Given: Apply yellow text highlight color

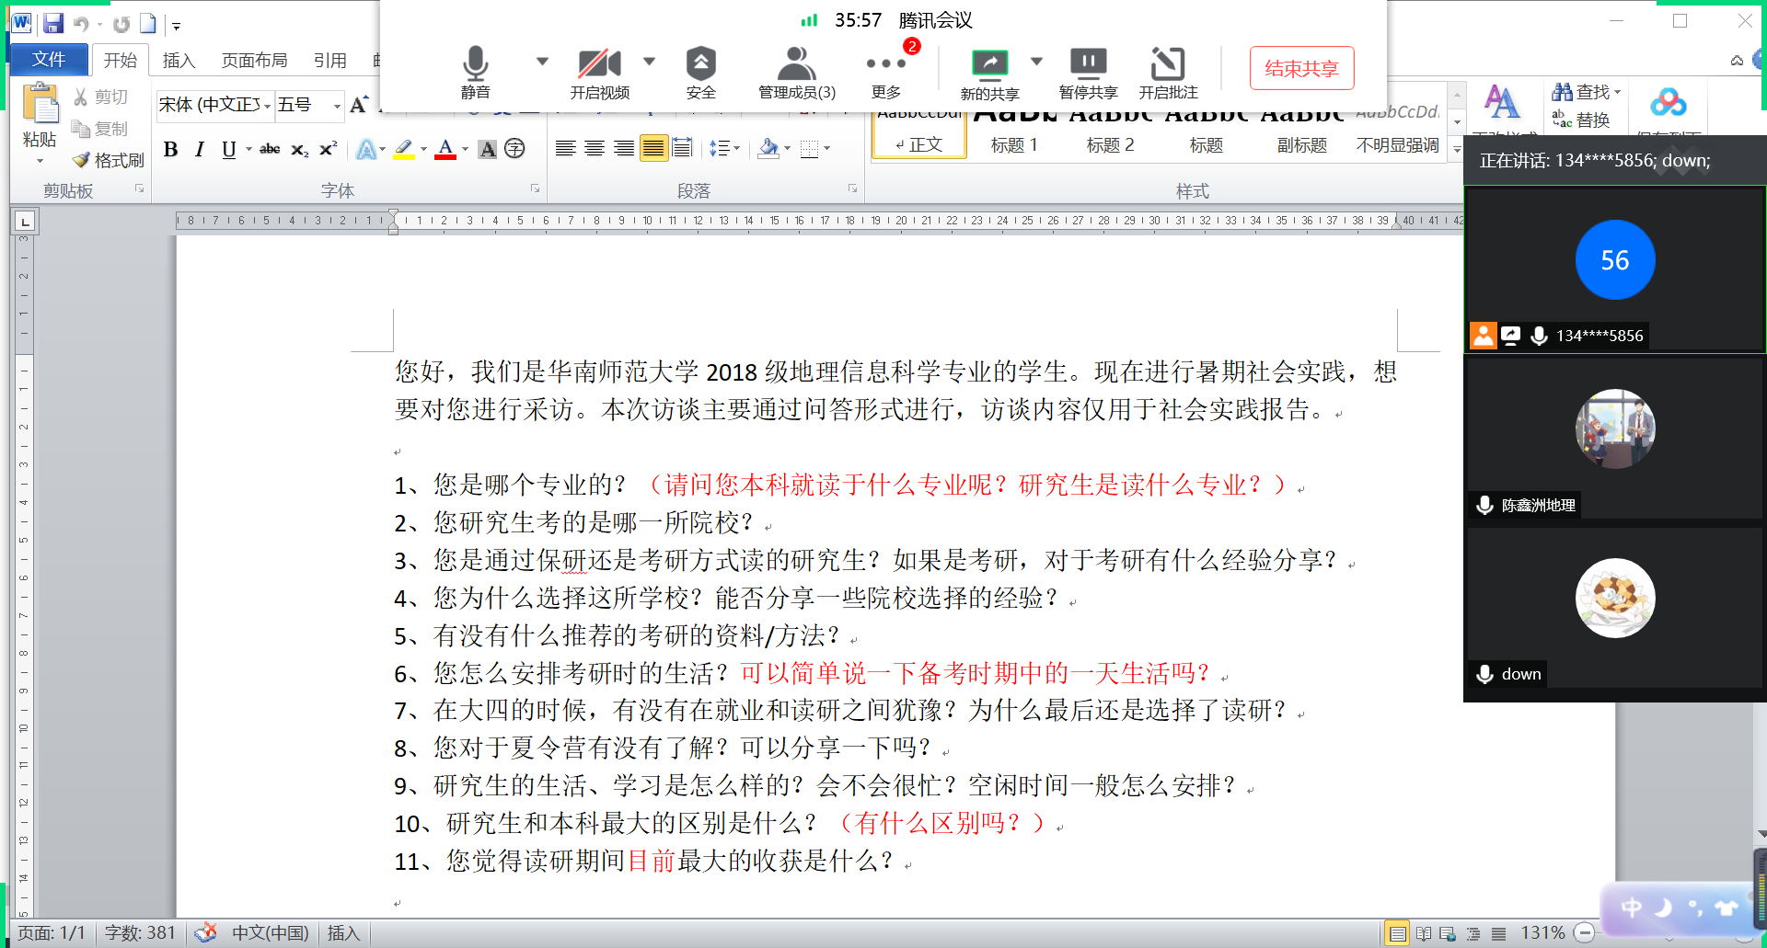Looking at the screenshot, I should coord(403,149).
